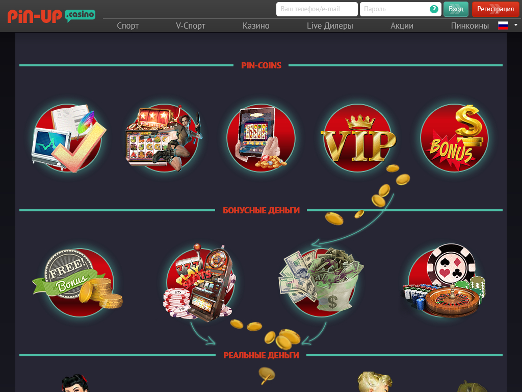Click the green Вход button
522x392 pixels.
(x=456, y=9)
